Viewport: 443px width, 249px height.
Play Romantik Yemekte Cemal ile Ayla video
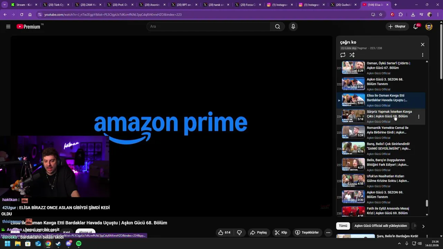coord(381,132)
